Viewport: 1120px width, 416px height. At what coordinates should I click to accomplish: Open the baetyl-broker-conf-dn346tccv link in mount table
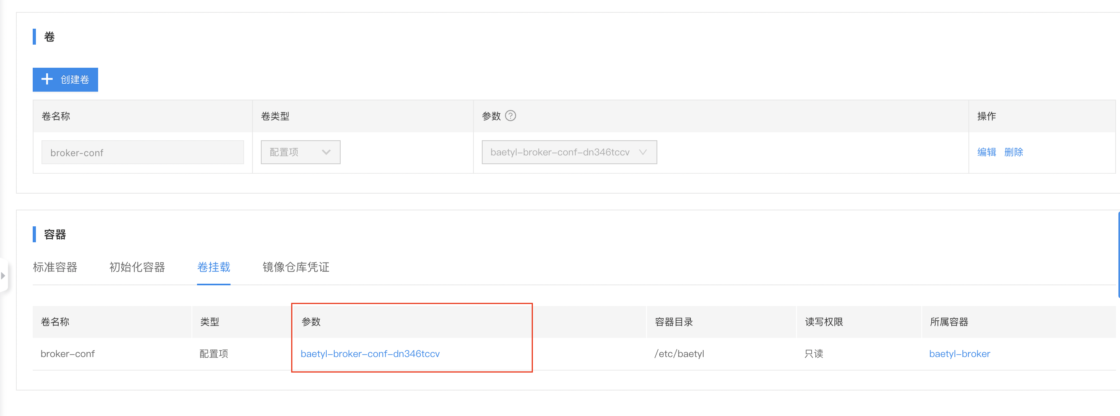(370, 354)
